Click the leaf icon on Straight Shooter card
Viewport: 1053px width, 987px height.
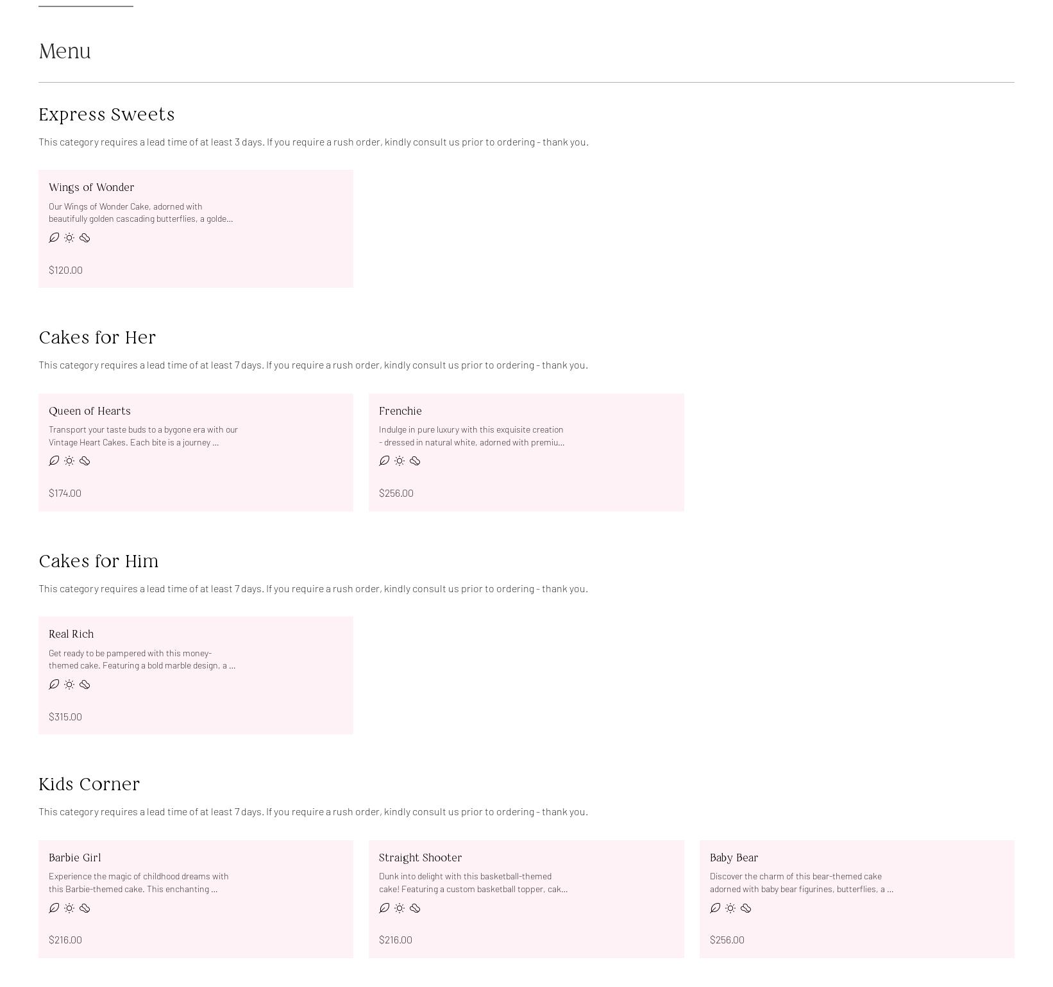[383, 908]
